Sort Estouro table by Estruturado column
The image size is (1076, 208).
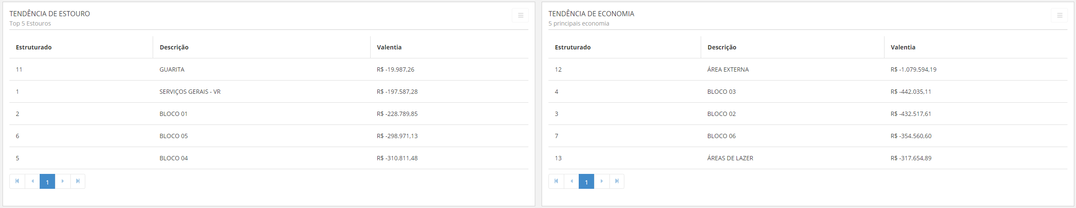click(x=34, y=47)
